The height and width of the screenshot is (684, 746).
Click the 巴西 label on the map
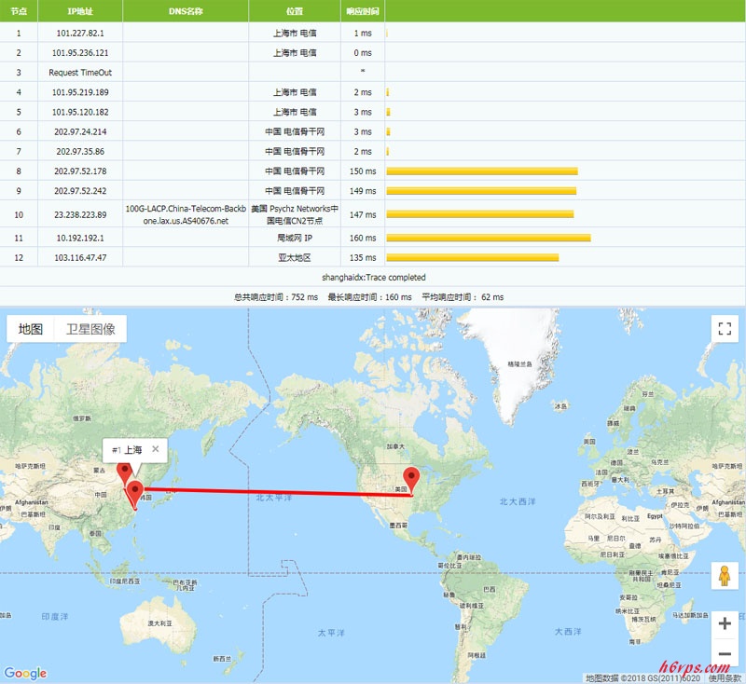tap(489, 589)
